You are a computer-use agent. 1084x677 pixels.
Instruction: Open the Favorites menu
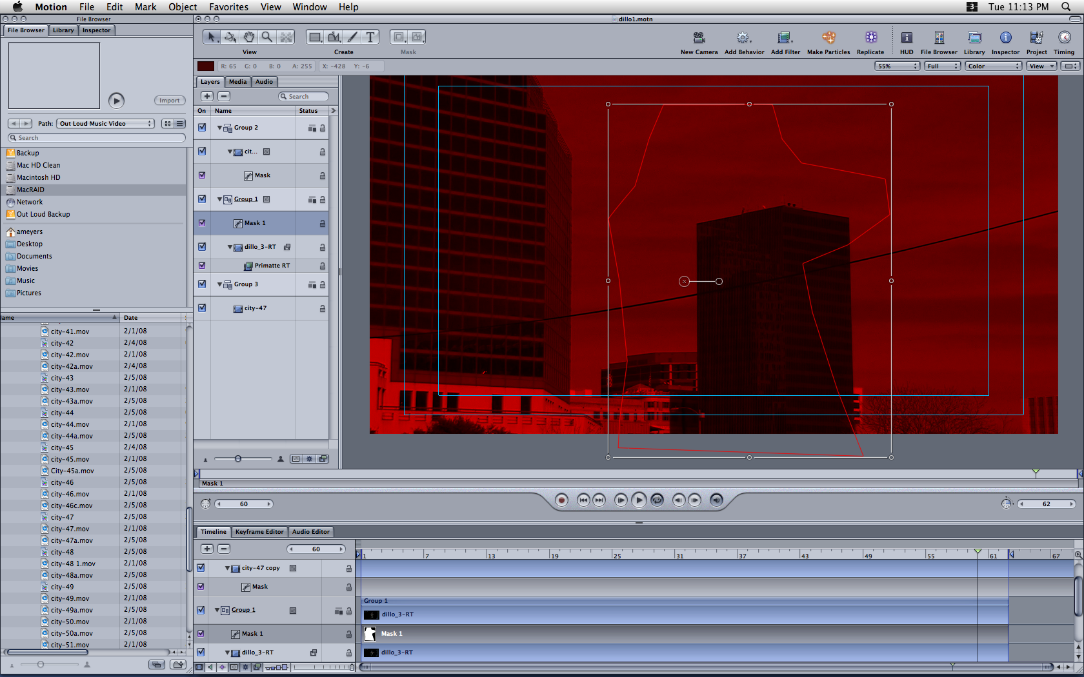(228, 7)
